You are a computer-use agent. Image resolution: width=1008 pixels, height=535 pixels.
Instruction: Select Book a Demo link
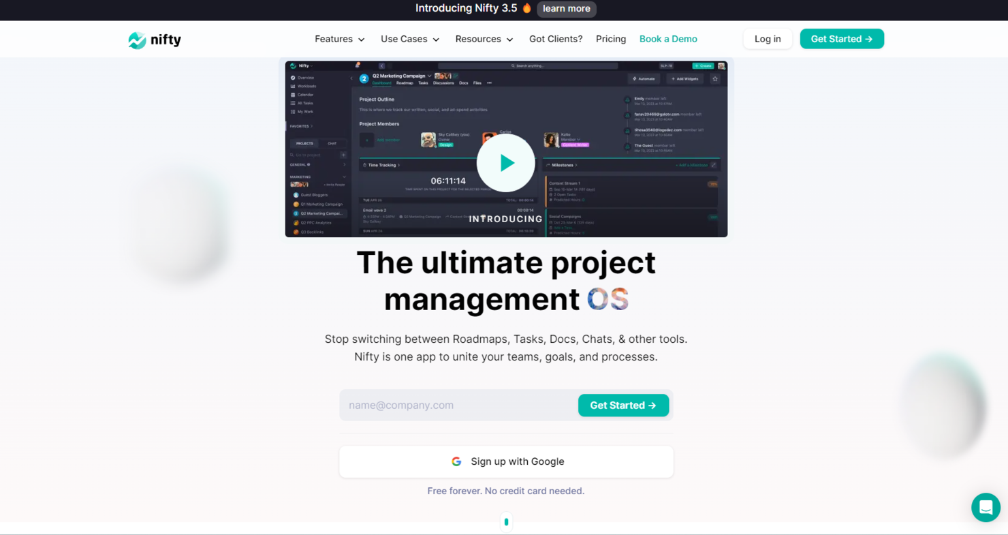[668, 39]
